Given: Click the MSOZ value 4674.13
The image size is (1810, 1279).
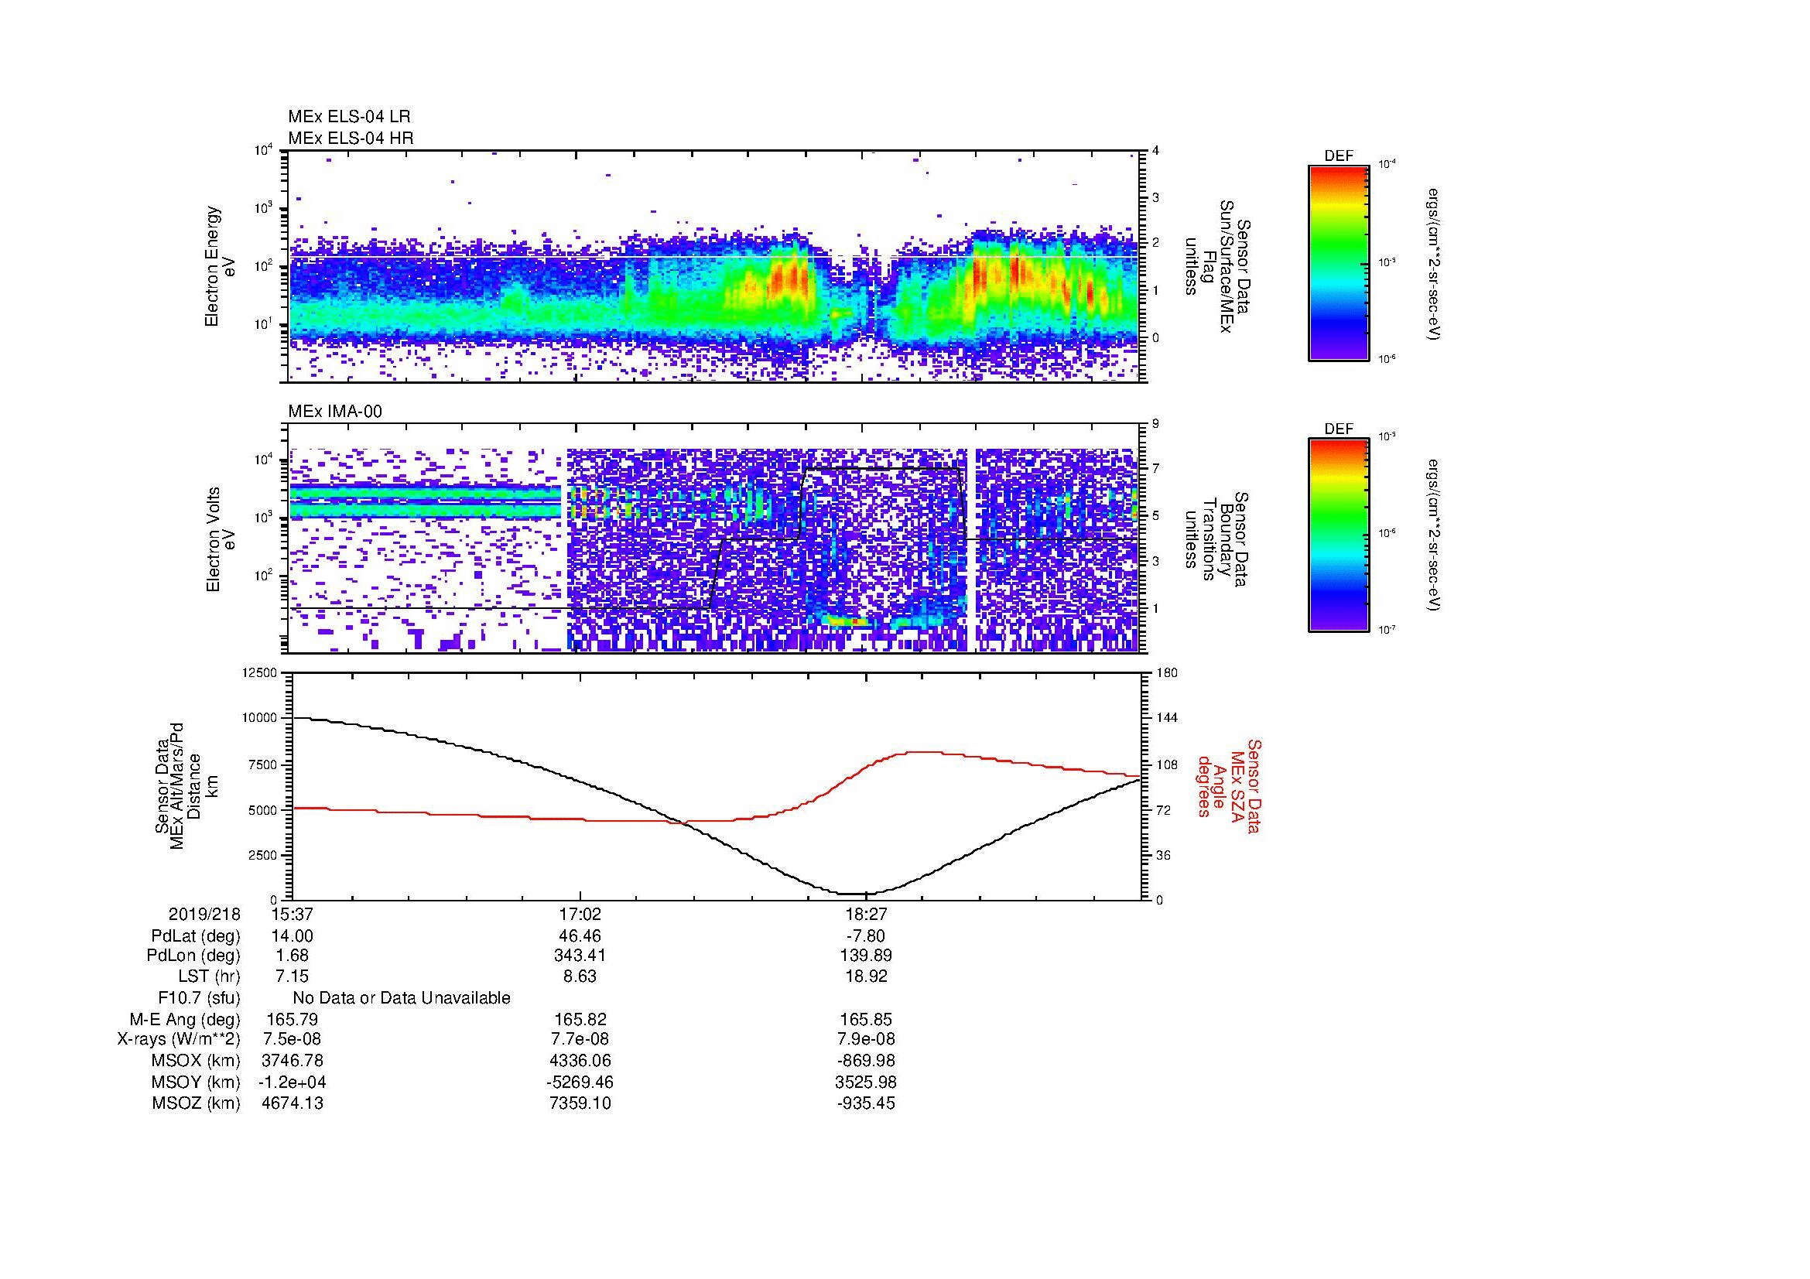Looking at the screenshot, I should point(293,1103).
